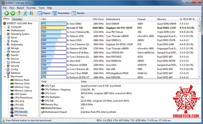Select the Storage drive icon
The height and width of the screenshot is (124, 203).
pos(8,48)
